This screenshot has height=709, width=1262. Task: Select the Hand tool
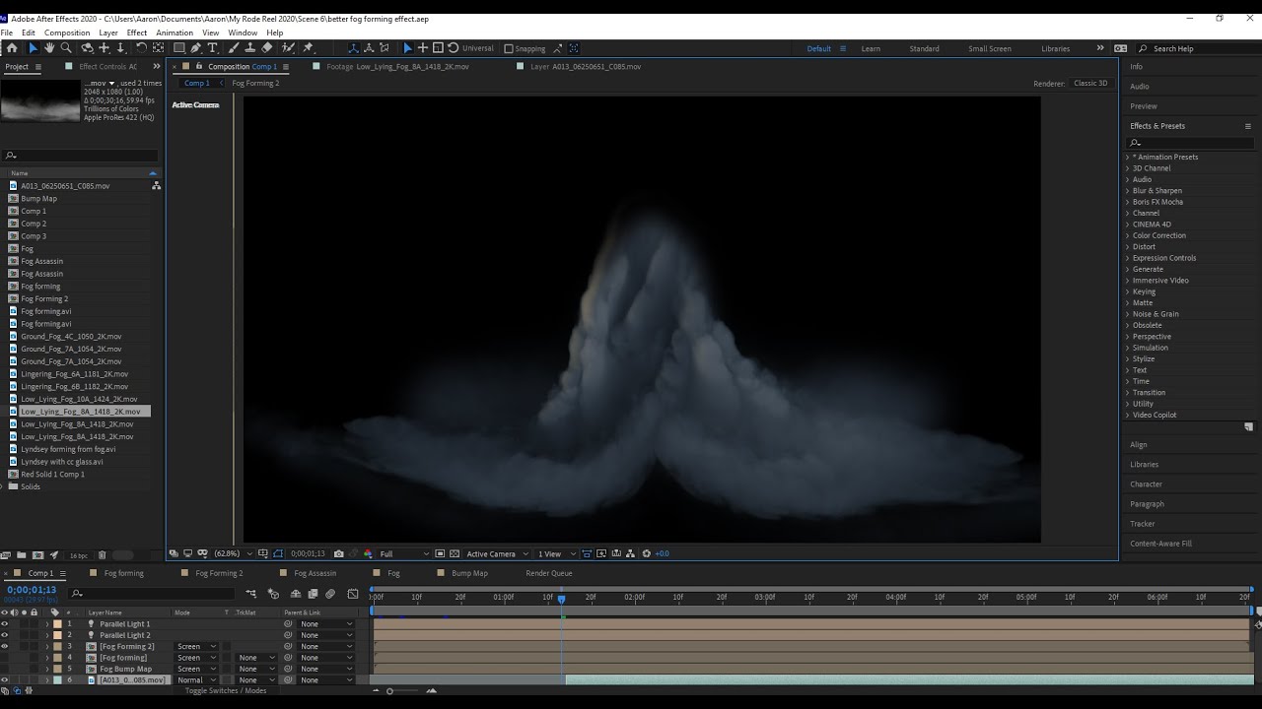pos(49,47)
